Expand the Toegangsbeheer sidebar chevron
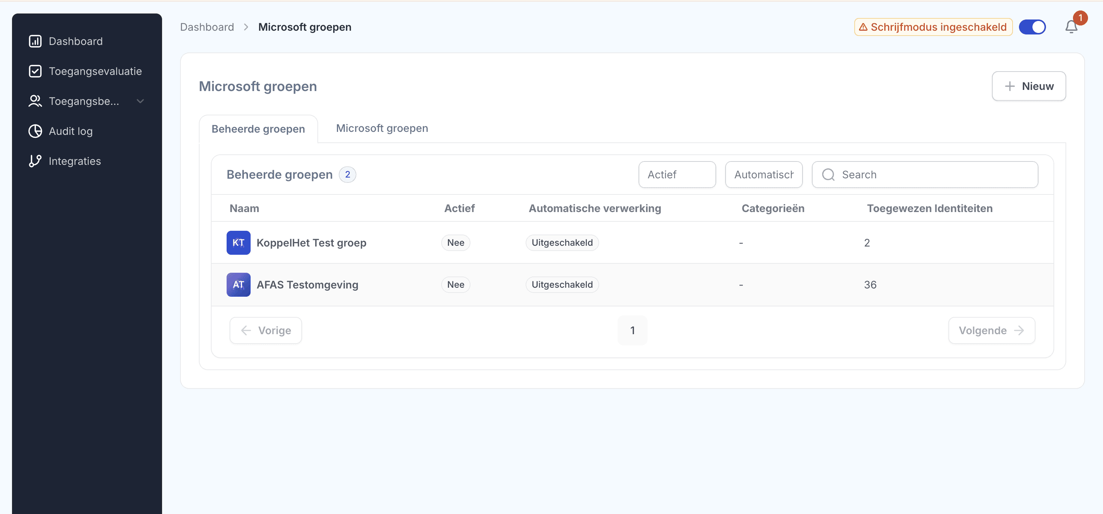This screenshot has width=1103, height=514. pos(140,102)
